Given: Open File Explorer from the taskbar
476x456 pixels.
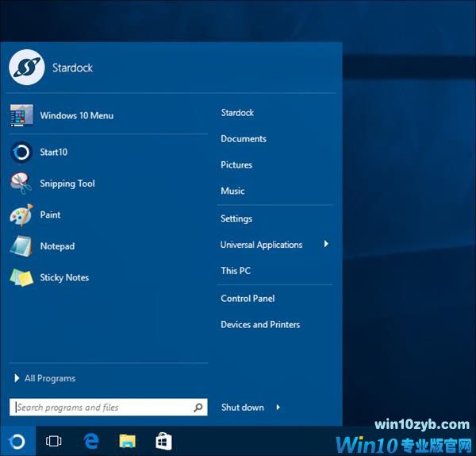Looking at the screenshot, I should (x=127, y=441).
